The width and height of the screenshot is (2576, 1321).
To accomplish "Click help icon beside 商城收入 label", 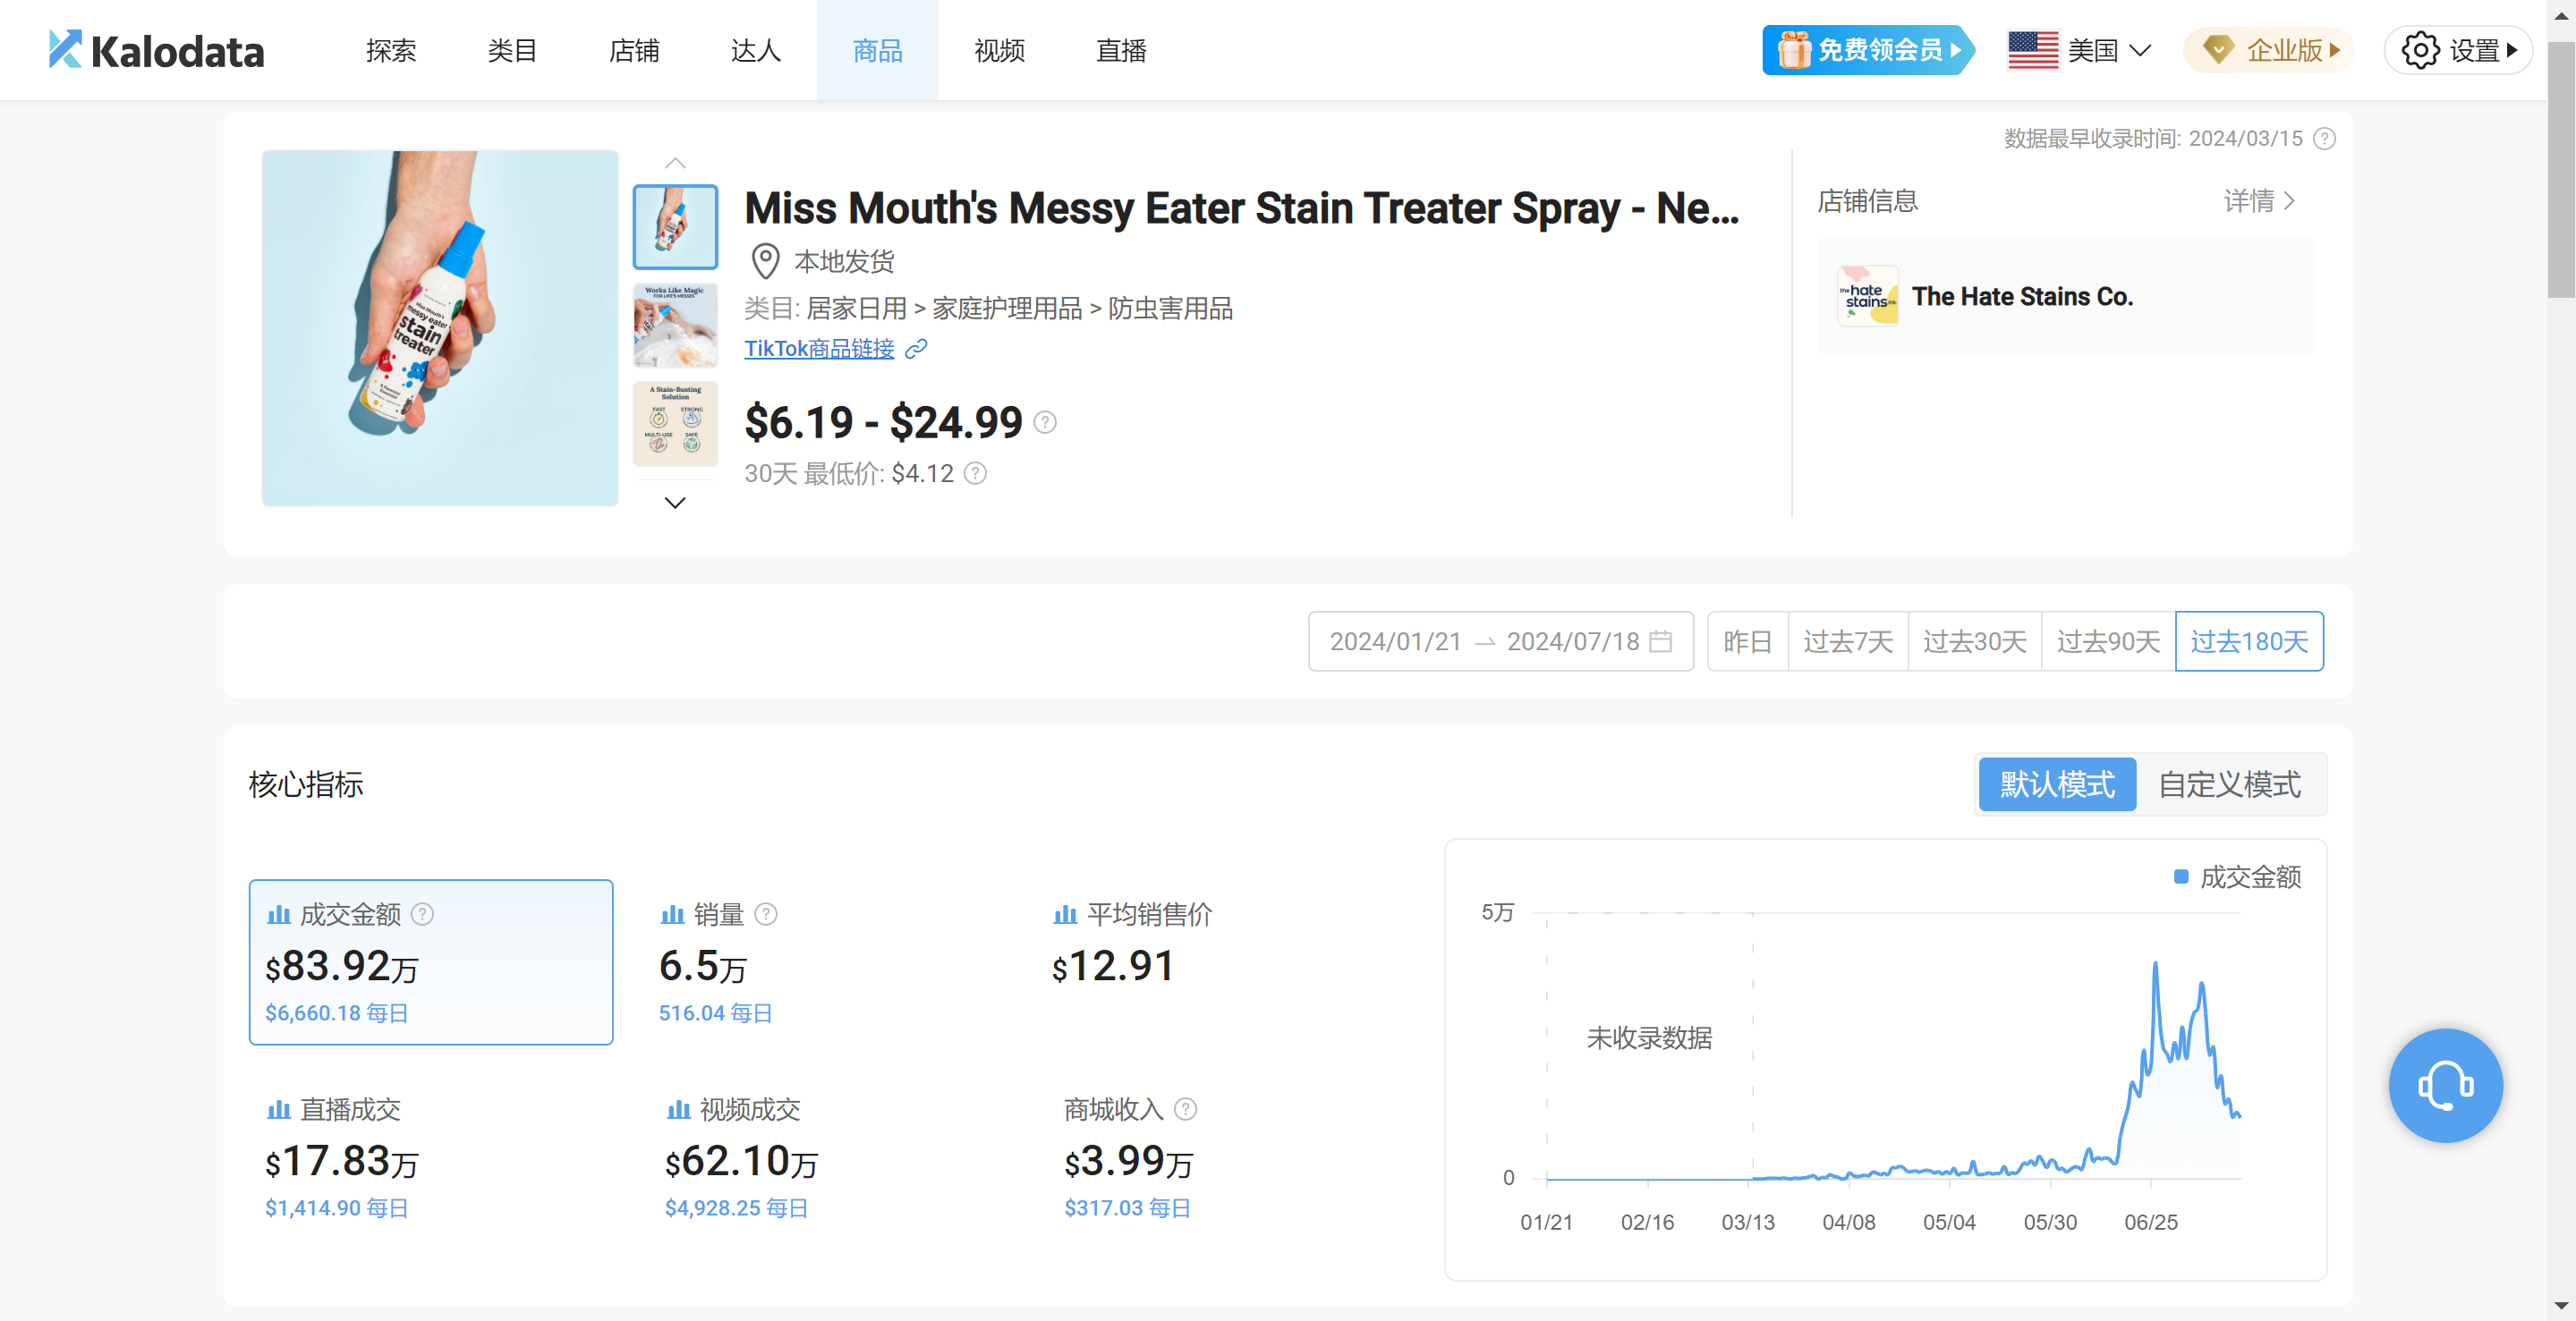I will point(1185,1109).
